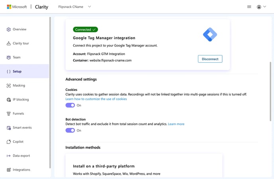Click the Installation methods heading
274x179 pixels.
(83, 148)
